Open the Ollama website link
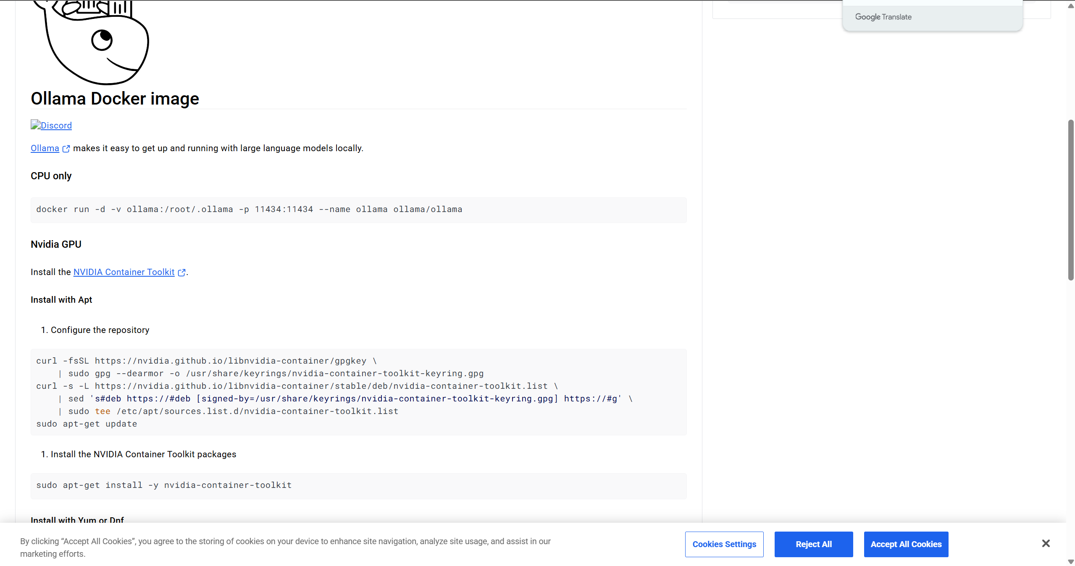 coord(45,148)
